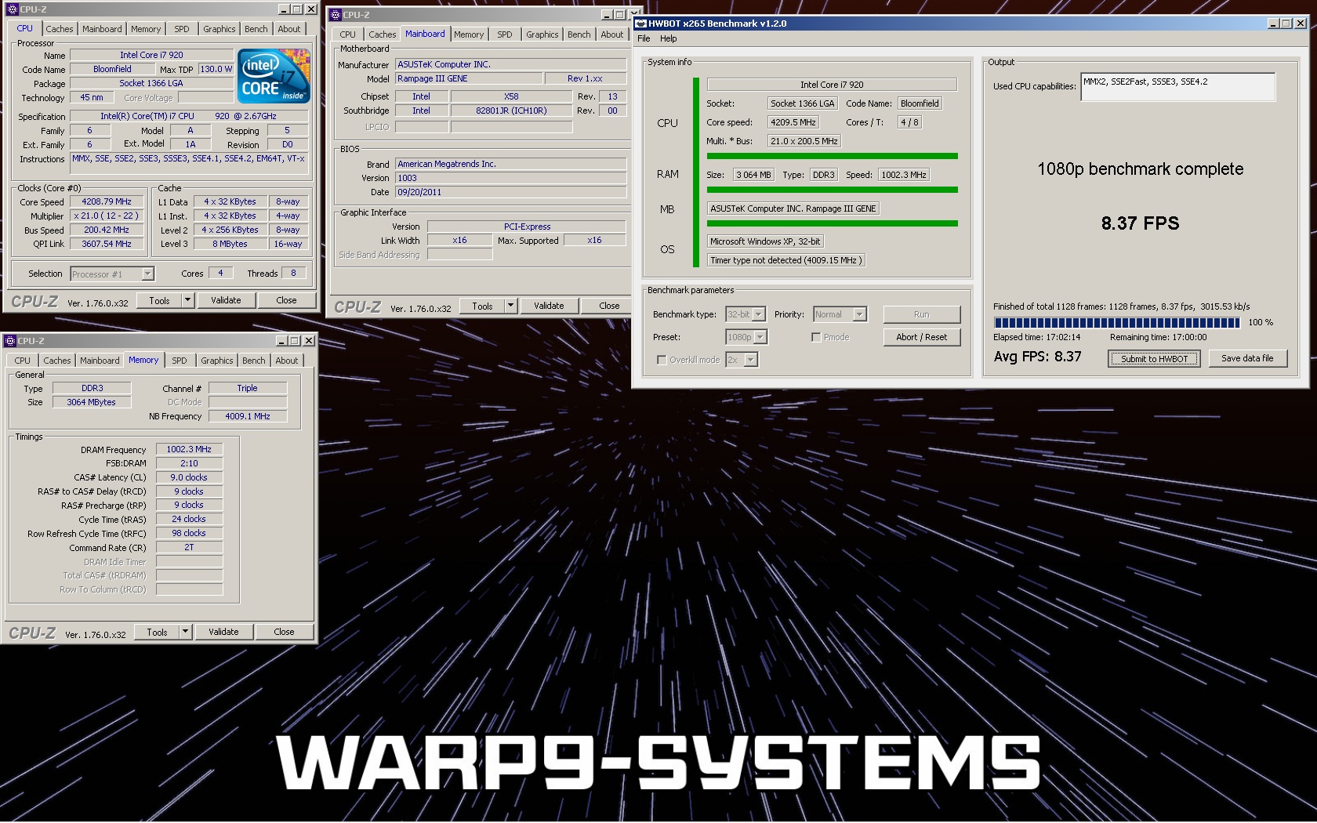The width and height of the screenshot is (1317, 823).
Task: Open the Priority Normal dropdown
Action: point(860,314)
